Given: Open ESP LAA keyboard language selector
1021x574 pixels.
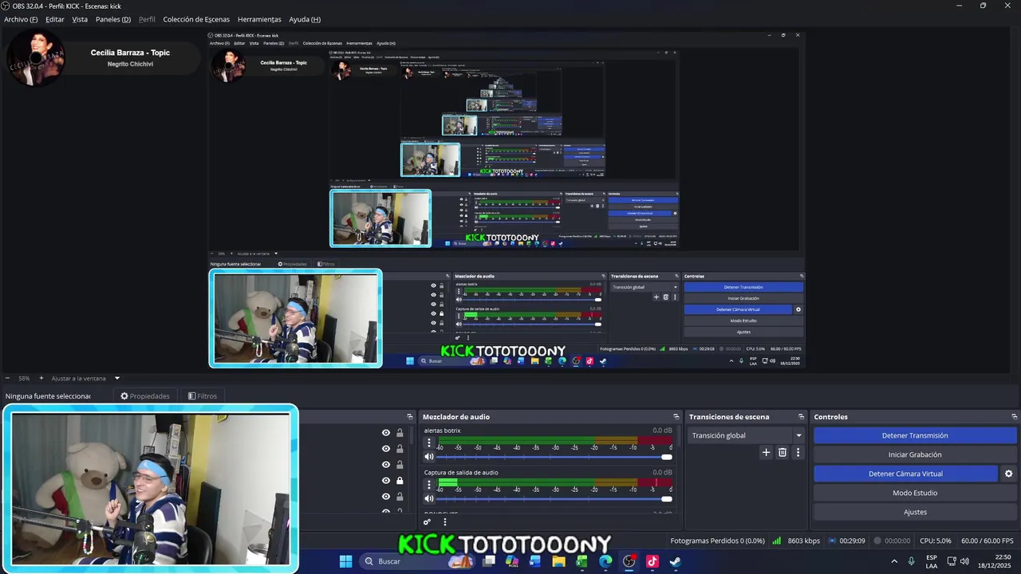Looking at the screenshot, I should pyautogui.click(x=932, y=561).
